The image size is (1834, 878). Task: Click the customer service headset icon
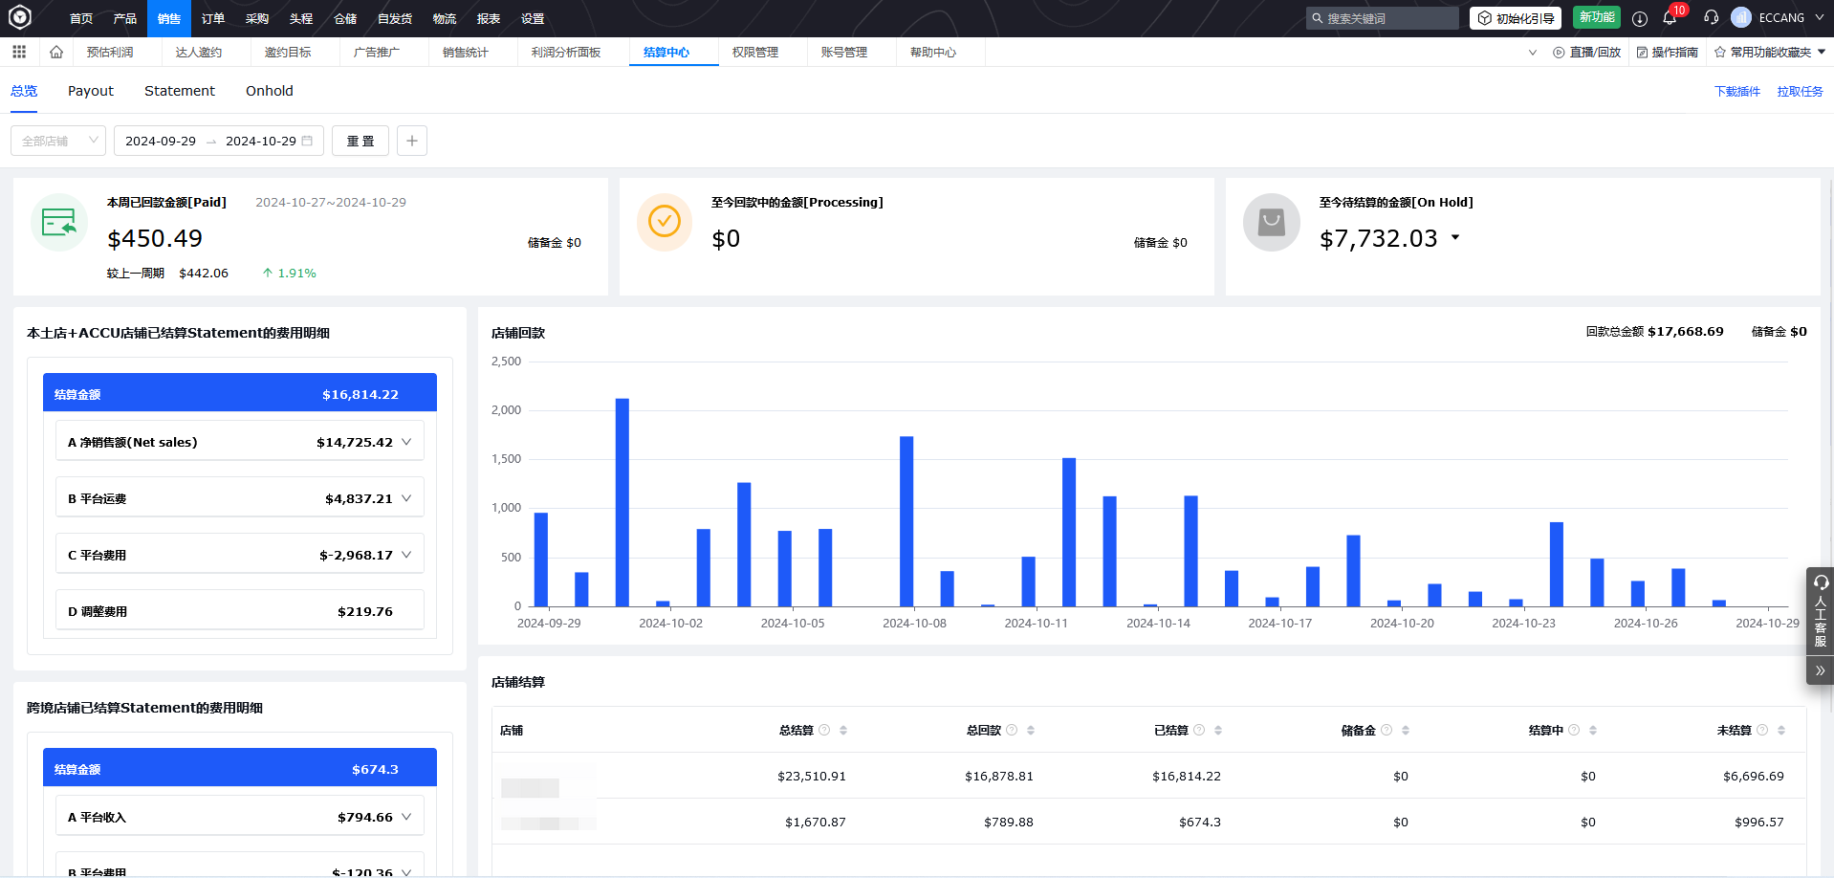point(1711,18)
